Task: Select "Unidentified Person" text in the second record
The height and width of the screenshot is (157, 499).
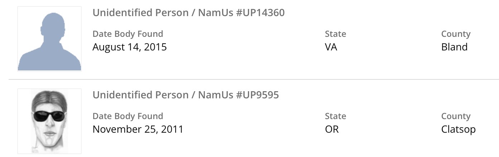Action: click(140, 95)
